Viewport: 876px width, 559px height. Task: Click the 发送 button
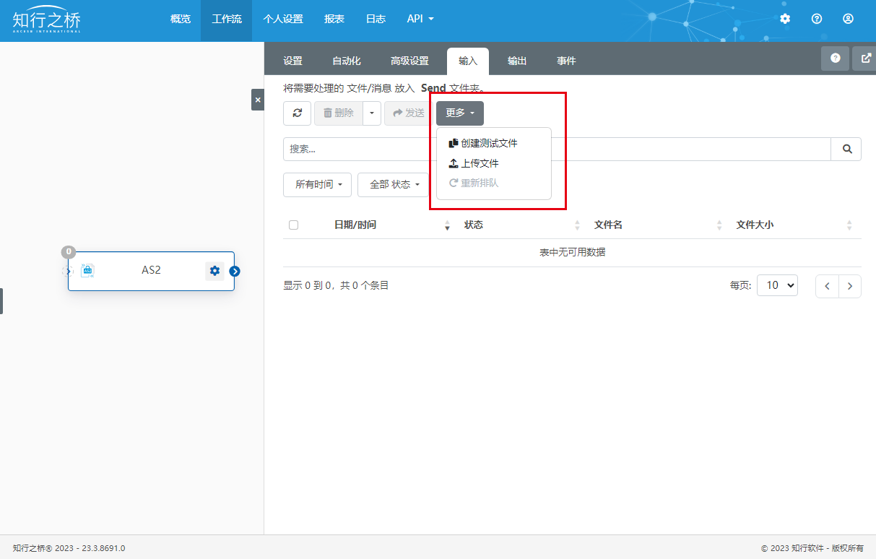click(x=409, y=113)
